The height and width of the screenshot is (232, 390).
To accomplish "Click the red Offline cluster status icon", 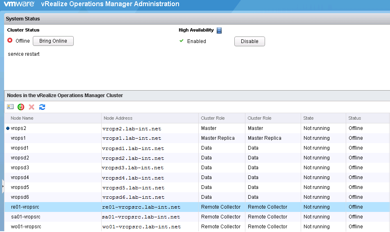I will (10, 41).
